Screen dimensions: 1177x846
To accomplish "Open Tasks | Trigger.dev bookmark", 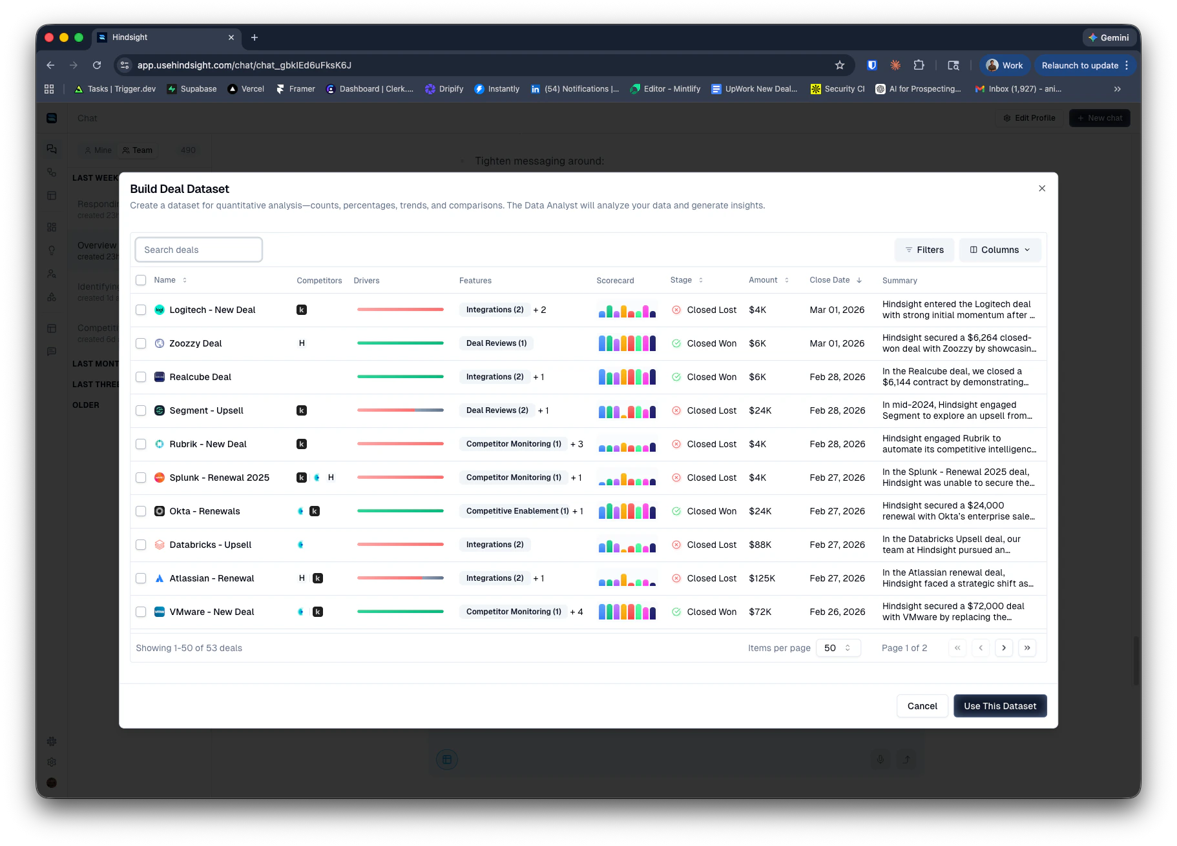I will (115, 89).
